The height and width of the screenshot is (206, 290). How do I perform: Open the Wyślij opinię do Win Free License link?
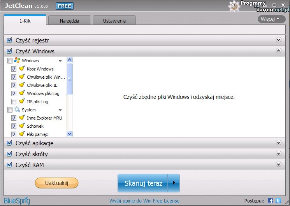(x=144, y=201)
